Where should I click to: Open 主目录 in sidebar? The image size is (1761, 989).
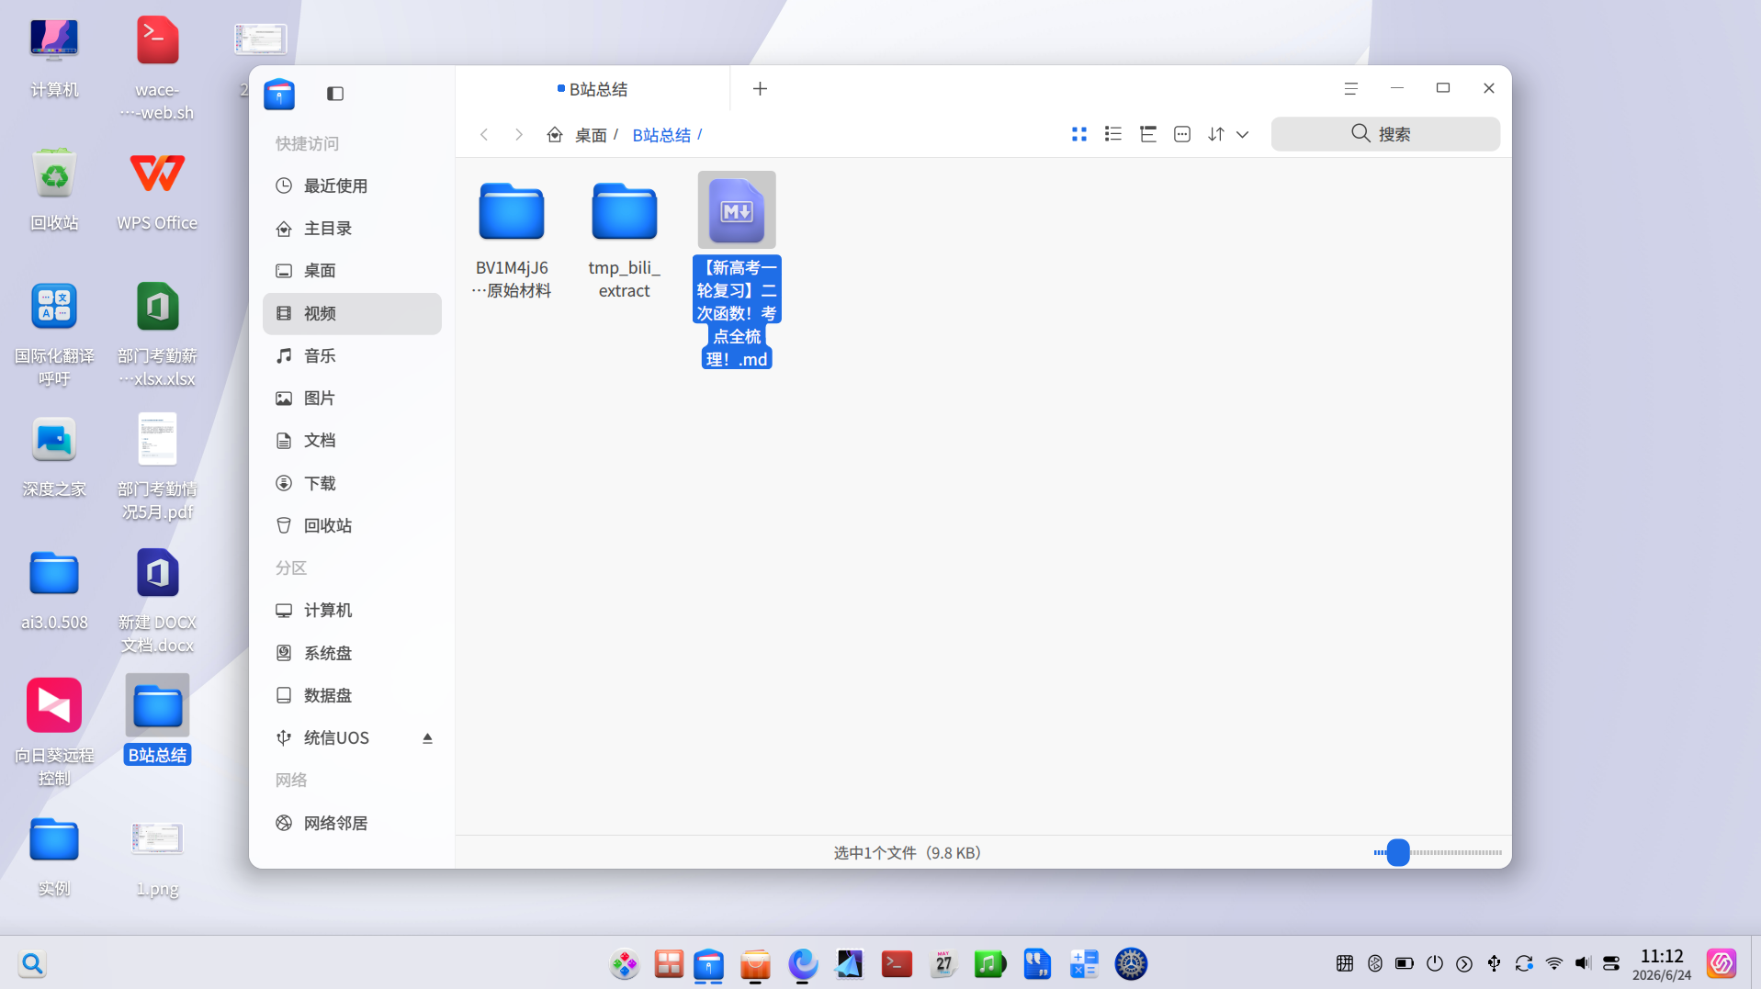[352, 229]
